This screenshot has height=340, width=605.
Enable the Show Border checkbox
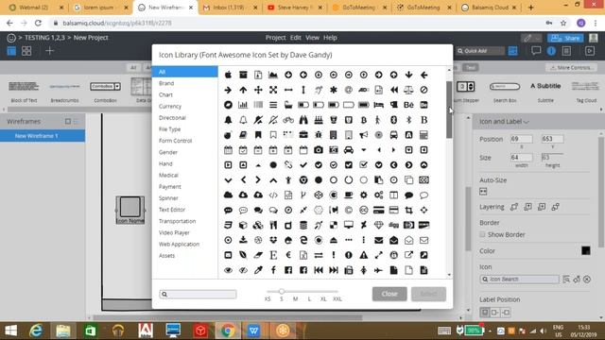(x=482, y=234)
